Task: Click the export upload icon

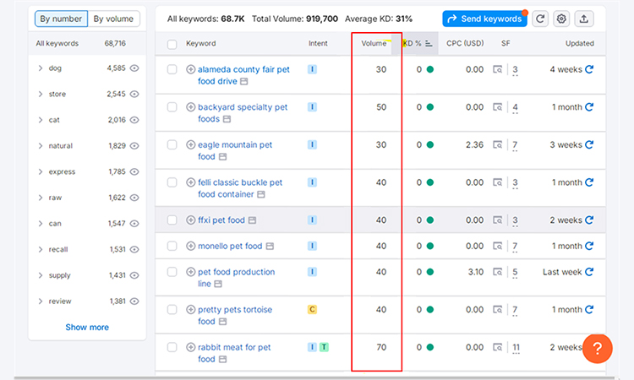Action: click(583, 19)
